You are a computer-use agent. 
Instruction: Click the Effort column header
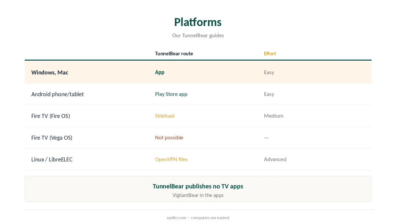270,53
